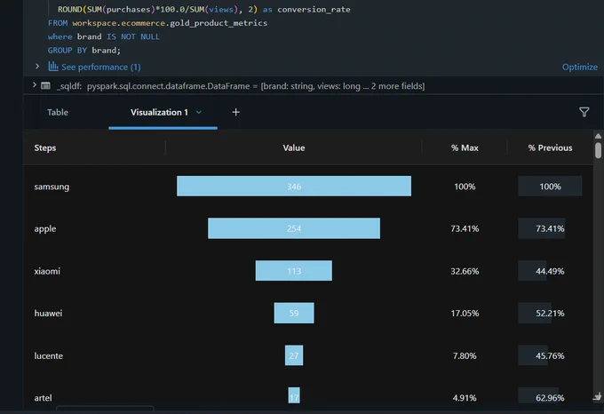Click the 73.41% Max value for apple
This screenshot has height=414, width=604.
click(x=465, y=228)
